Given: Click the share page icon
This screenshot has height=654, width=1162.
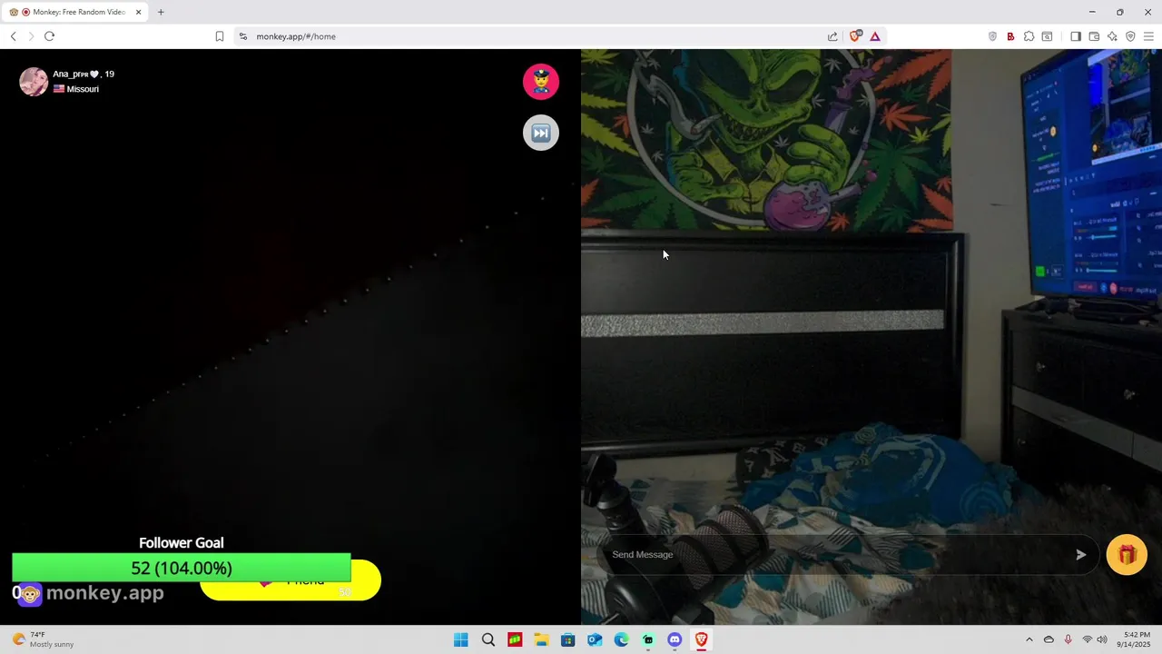Looking at the screenshot, I should [x=832, y=36].
